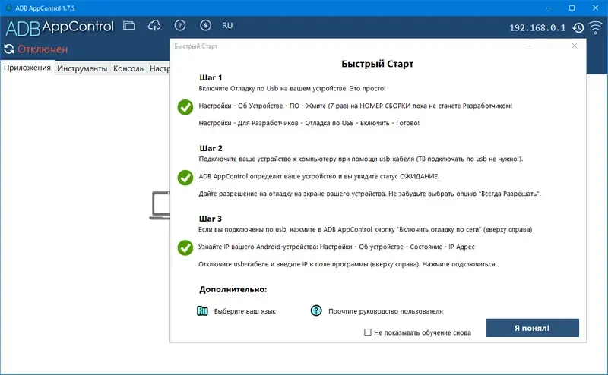Click the red Отключен status text
608x375 pixels.
(43, 49)
